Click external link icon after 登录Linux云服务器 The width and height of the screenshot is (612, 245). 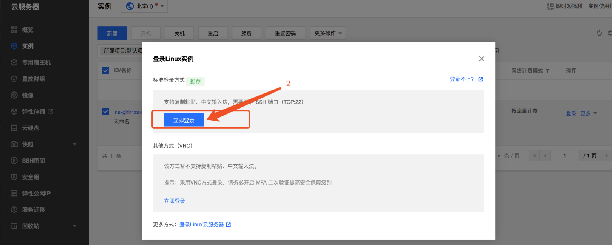point(228,225)
